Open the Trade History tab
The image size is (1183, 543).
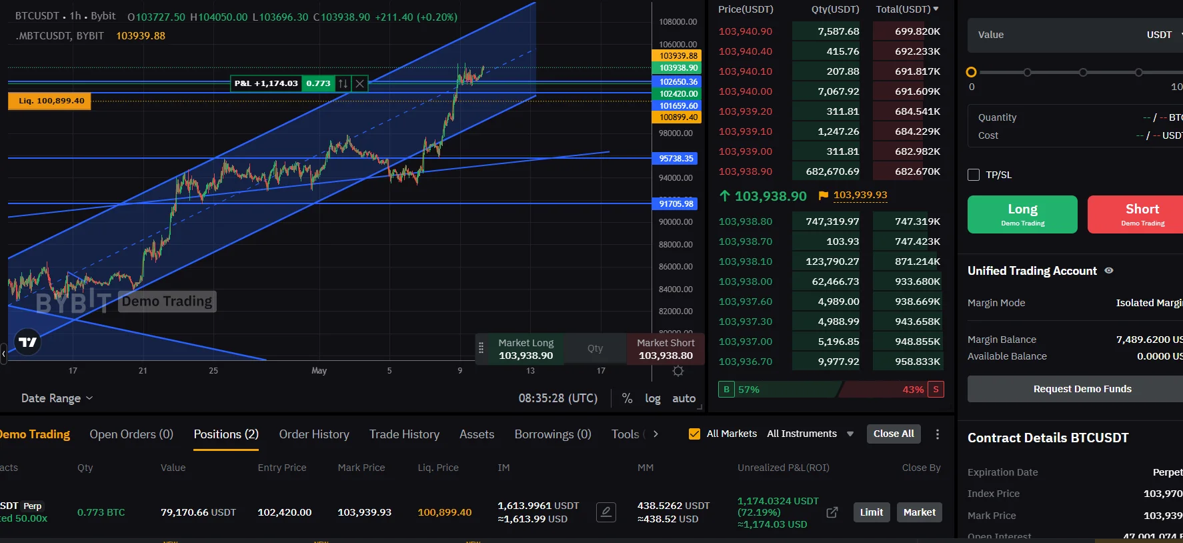click(x=404, y=434)
